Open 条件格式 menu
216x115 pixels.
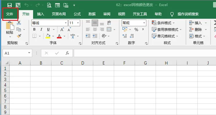163,23
